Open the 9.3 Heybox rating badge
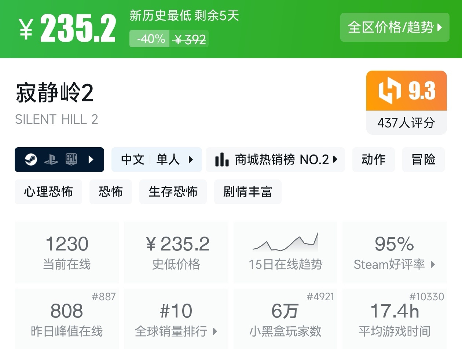Viewport: 462px width, 349px height. pos(407,90)
